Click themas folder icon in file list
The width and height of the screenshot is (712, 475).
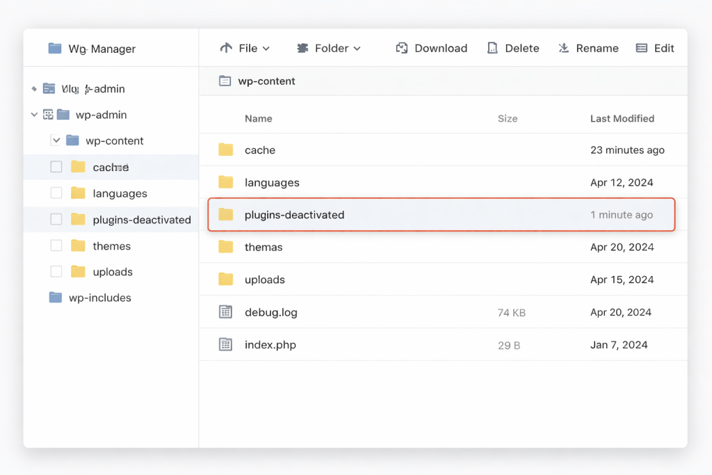(226, 247)
